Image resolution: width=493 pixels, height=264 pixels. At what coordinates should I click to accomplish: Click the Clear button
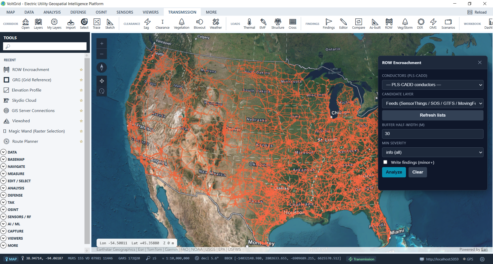pyautogui.click(x=418, y=172)
